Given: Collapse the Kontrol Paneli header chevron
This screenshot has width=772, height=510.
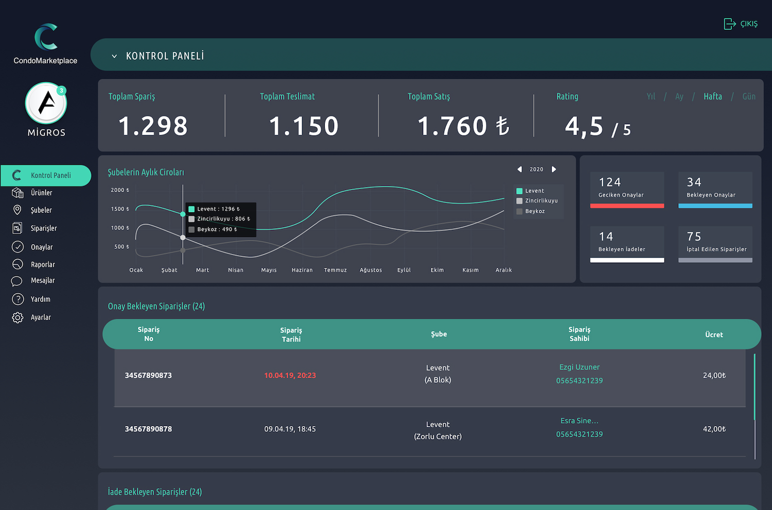Looking at the screenshot, I should 114,56.
